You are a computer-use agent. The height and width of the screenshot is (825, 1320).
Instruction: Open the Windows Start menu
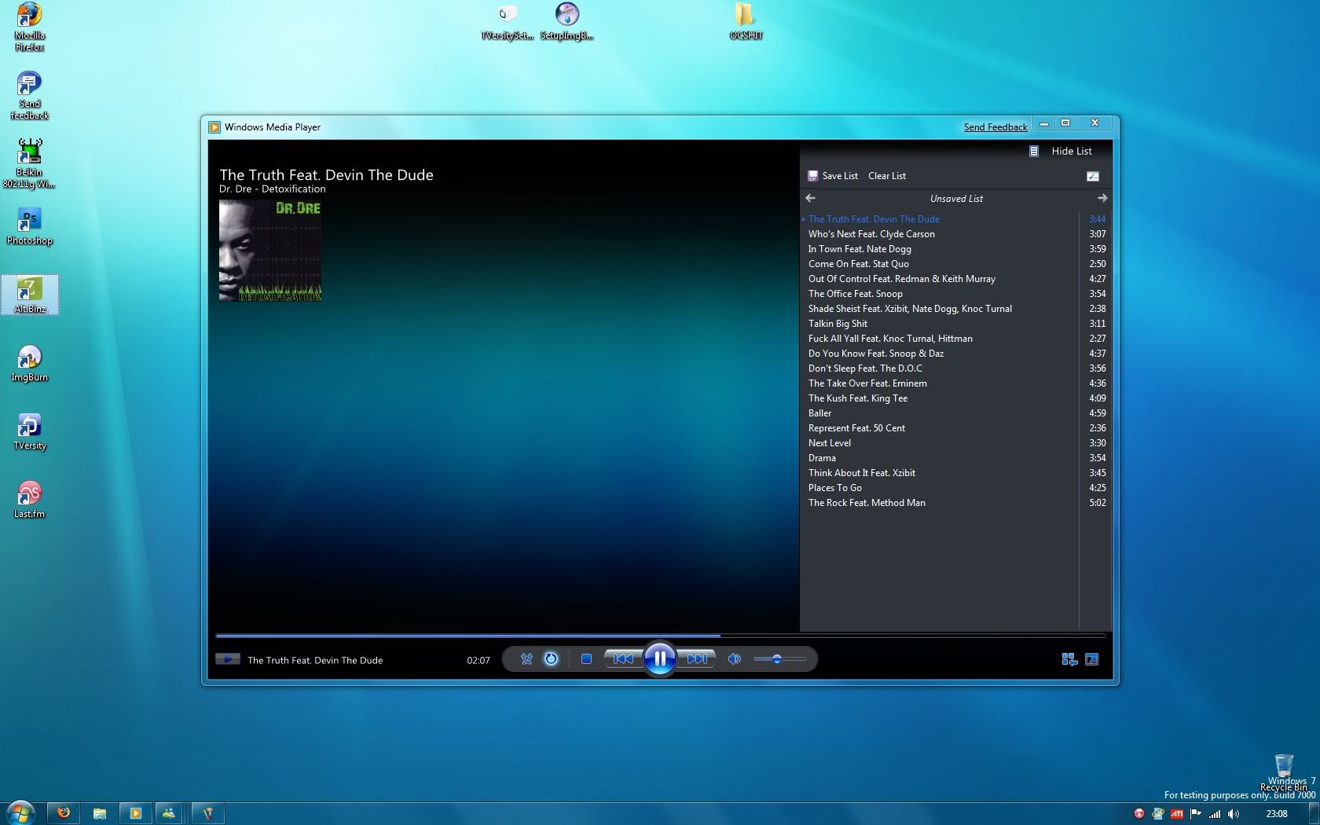(x=20, y=812)
